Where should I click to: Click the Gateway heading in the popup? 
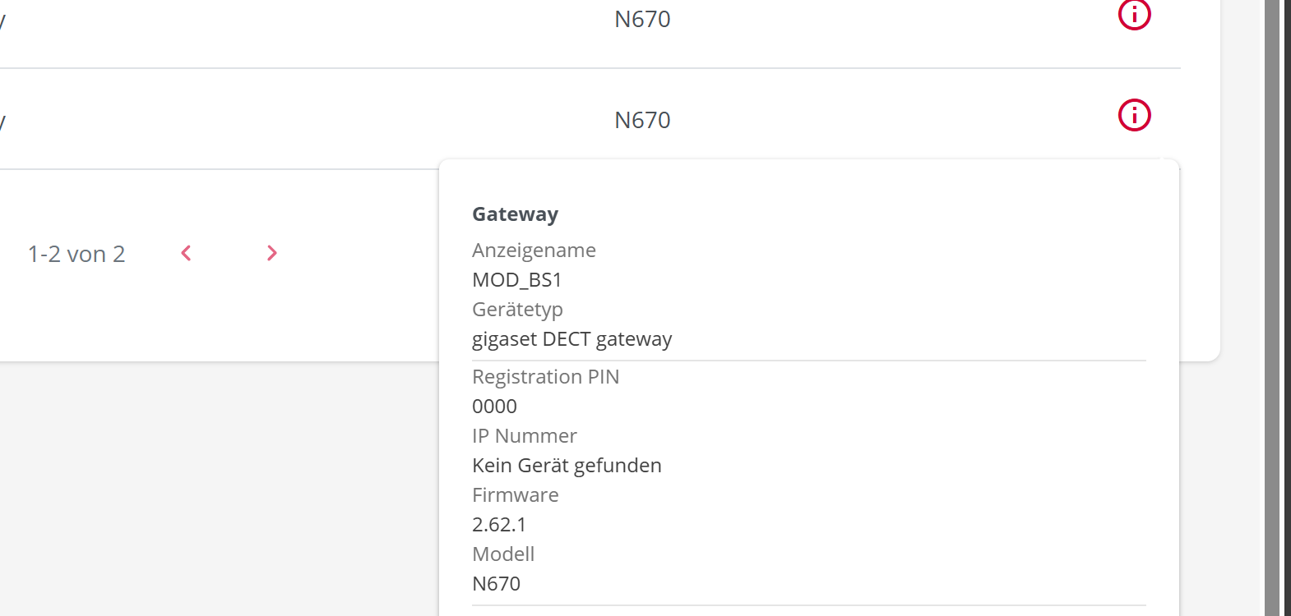(515, 214)
